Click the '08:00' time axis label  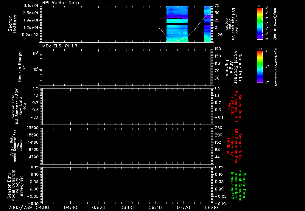coord(211,207)
